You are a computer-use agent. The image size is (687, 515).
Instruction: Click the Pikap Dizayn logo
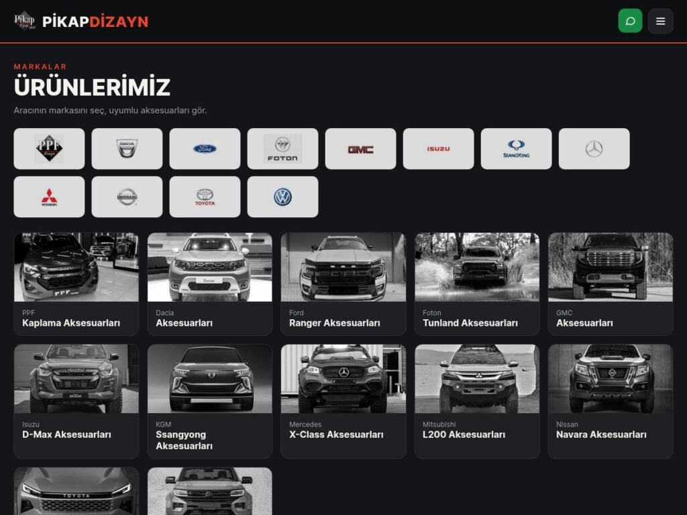[x=25, y=21]
